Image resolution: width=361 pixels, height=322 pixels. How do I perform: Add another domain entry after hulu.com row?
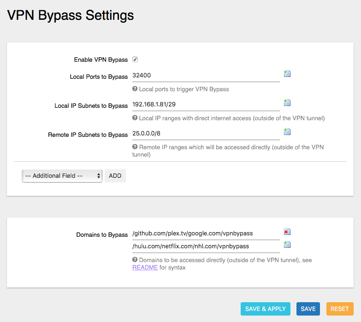[x=287, y=245]
